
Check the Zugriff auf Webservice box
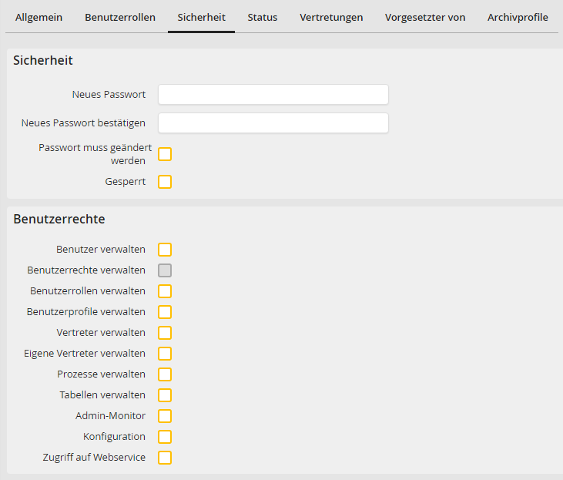(x=165, y=458)
